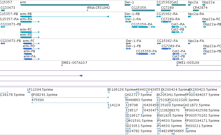Select EST GH22727.5prime
Screen dimensions: 221x135
tap(126, 97)
